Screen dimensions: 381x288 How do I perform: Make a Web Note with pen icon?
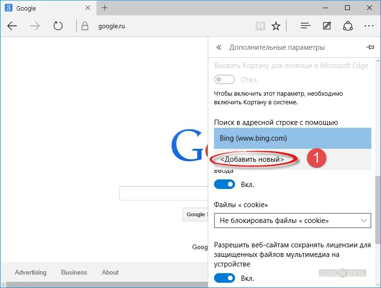coord(327,26)
